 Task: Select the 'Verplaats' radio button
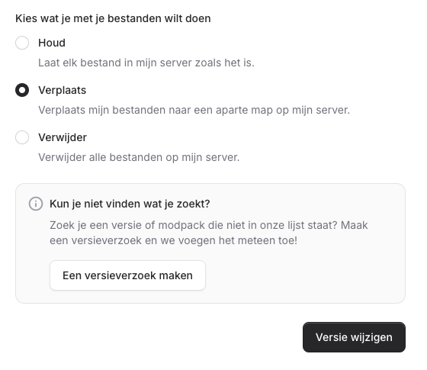[x=22, y=90]
